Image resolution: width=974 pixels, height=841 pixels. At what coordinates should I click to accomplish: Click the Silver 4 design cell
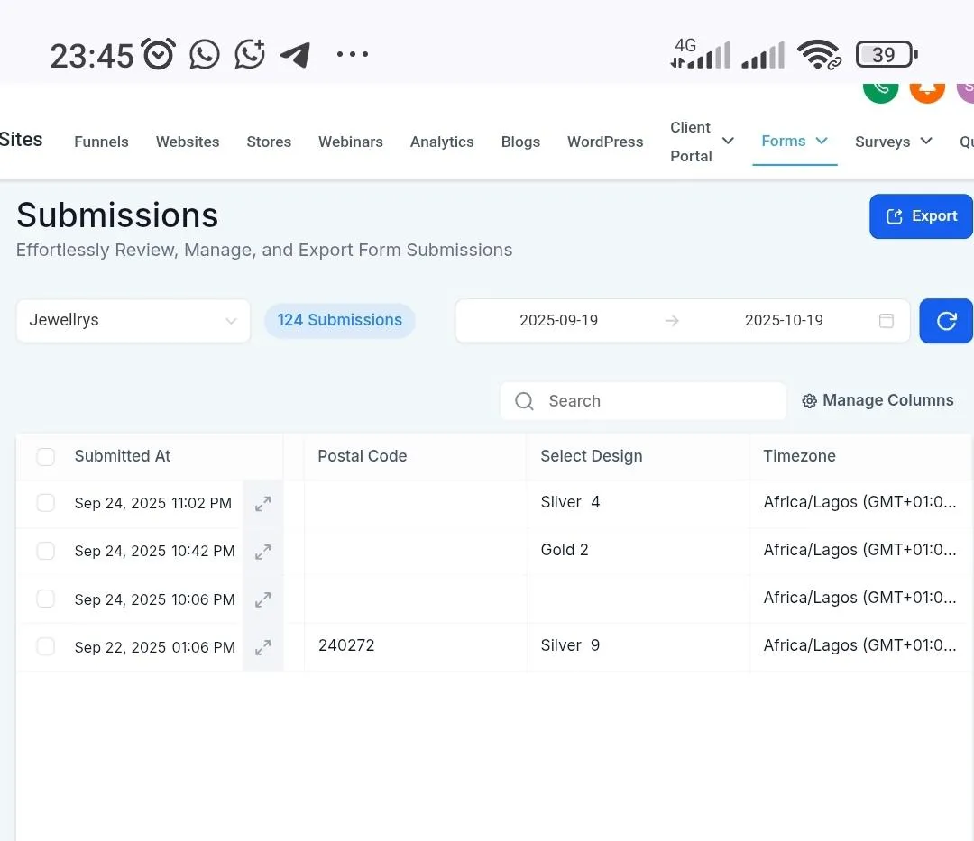(570, 502)
